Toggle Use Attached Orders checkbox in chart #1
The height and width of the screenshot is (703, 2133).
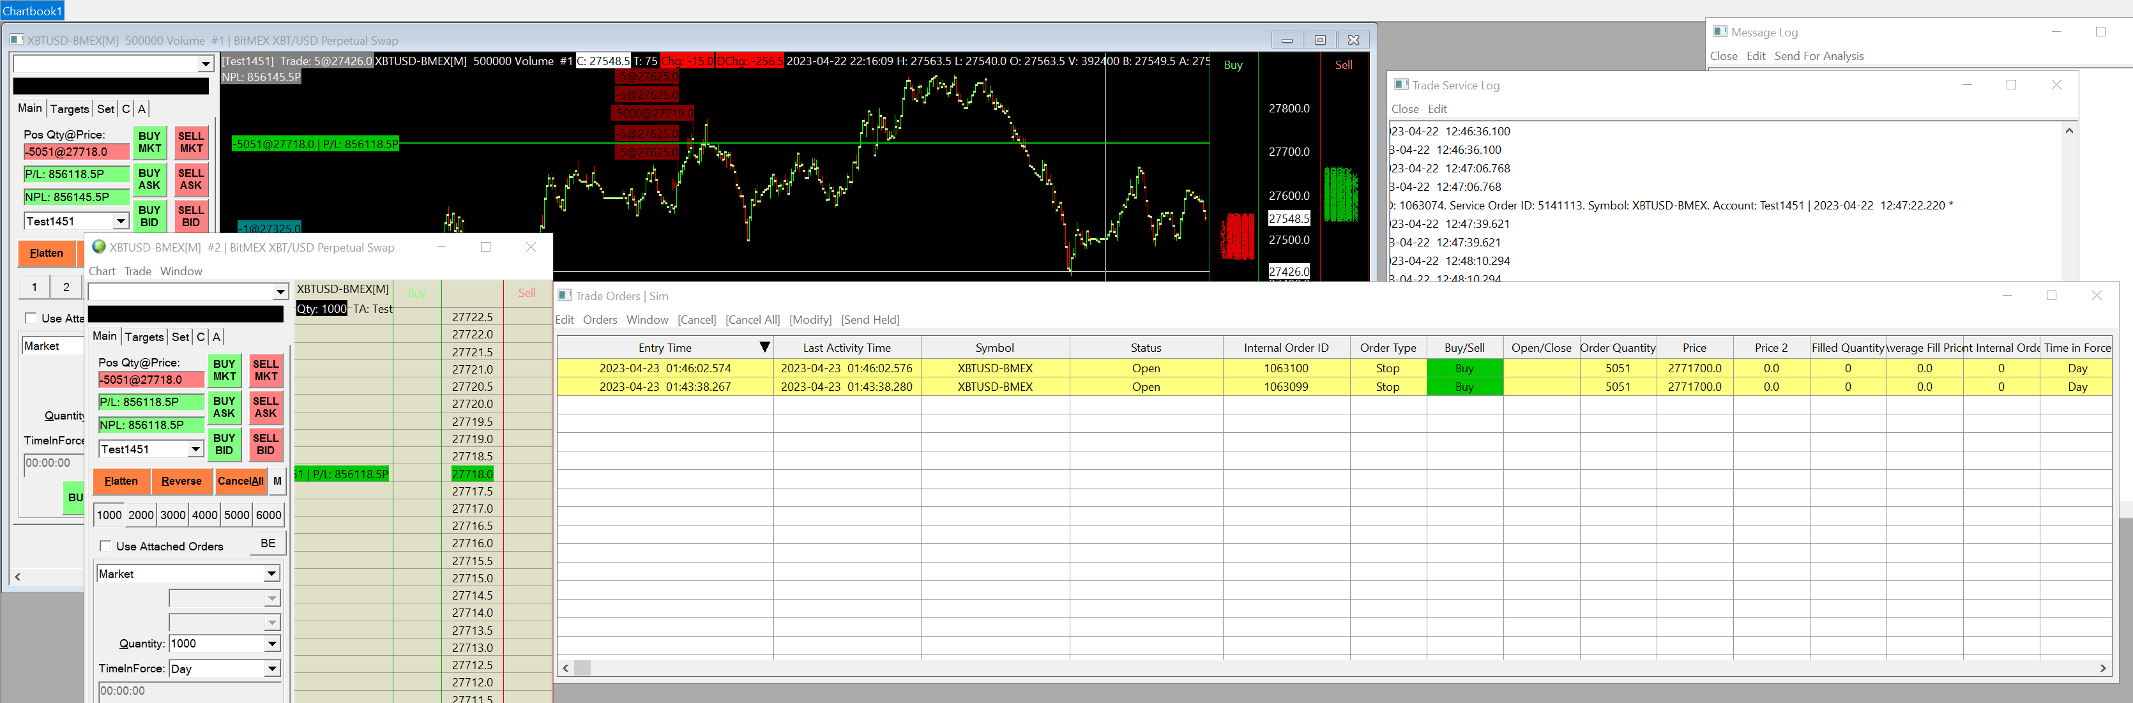pos(31,318)
